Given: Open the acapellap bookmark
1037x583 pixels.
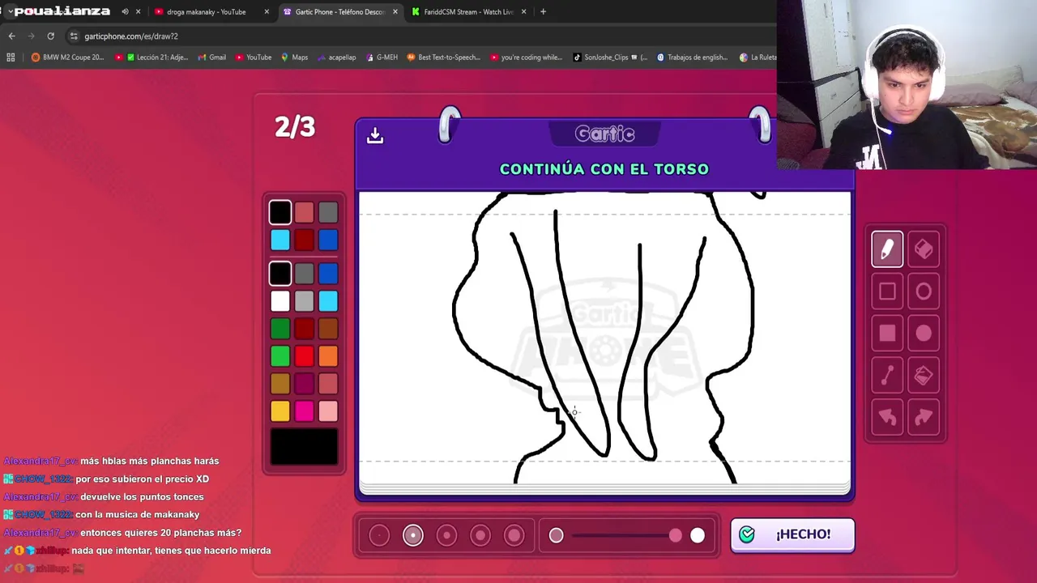Looking at the screenshot, I should 336,57.
